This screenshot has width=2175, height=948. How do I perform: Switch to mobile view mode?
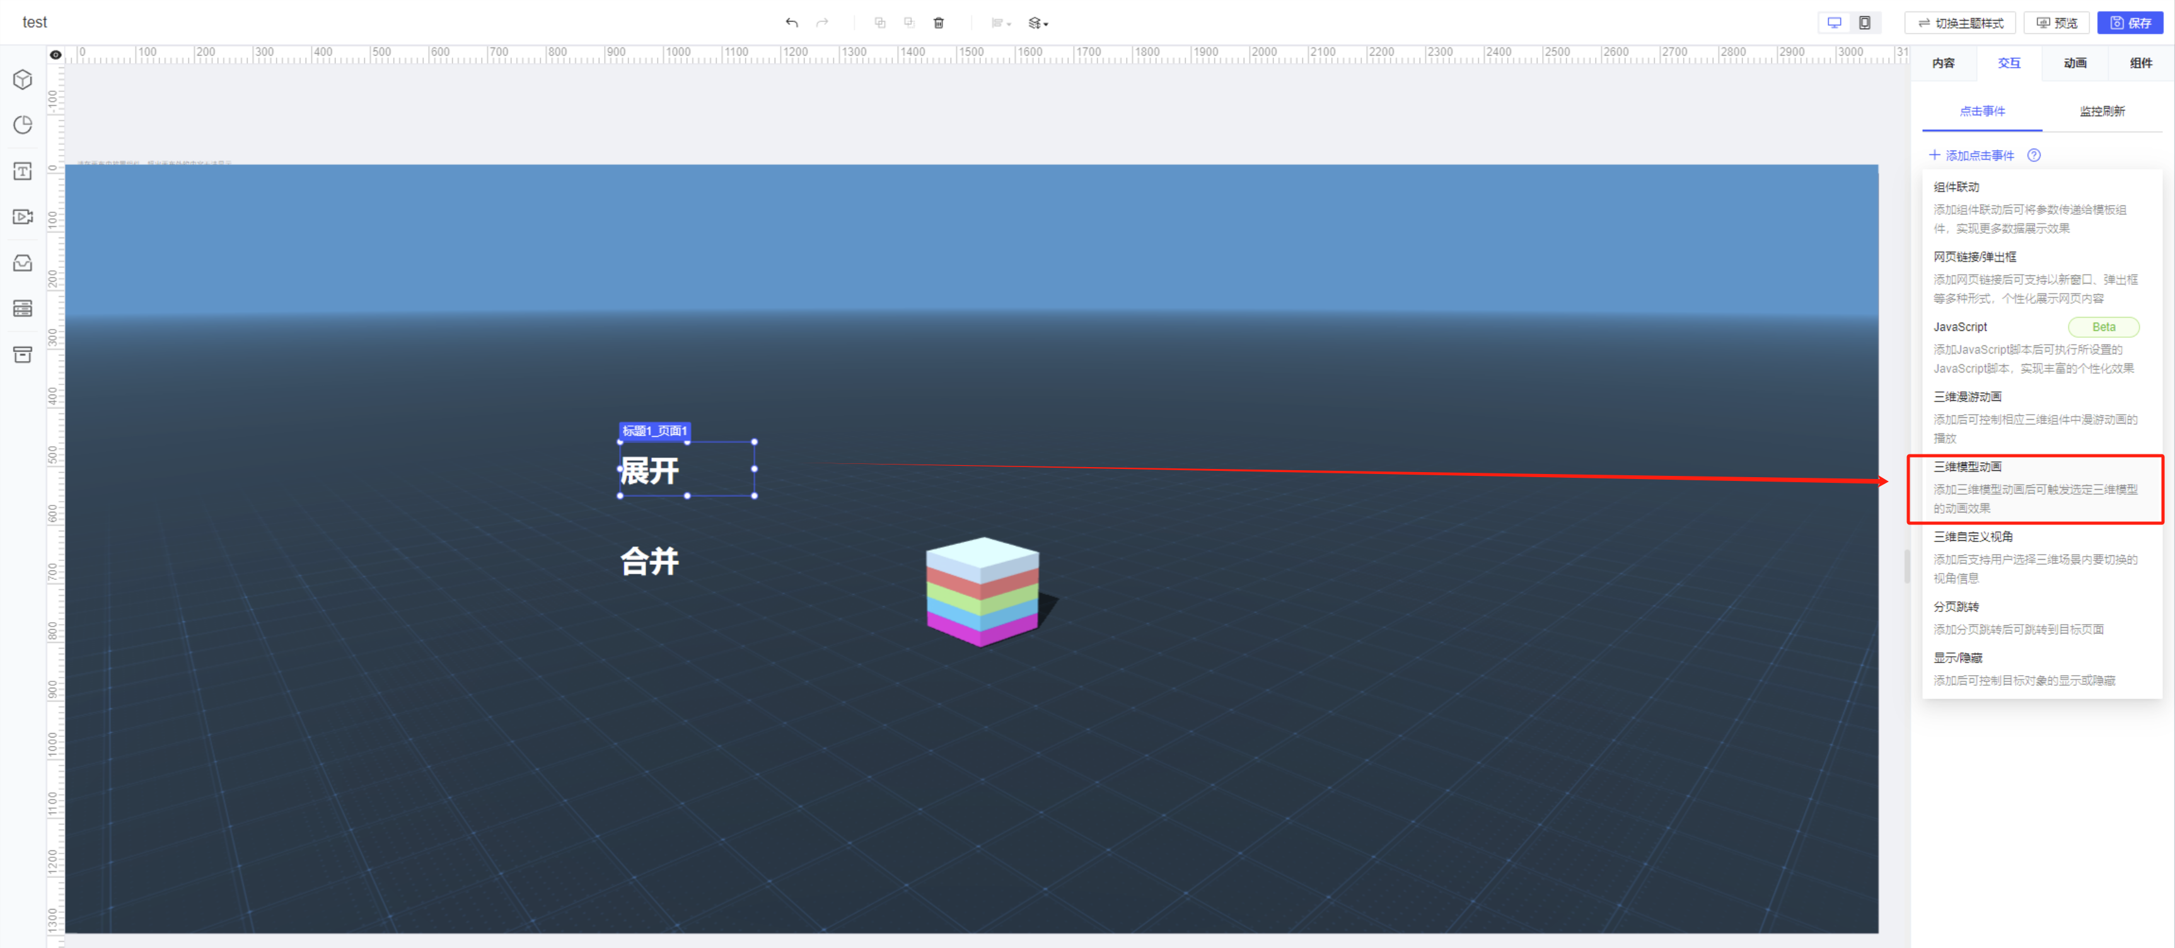coord(1864,23)
